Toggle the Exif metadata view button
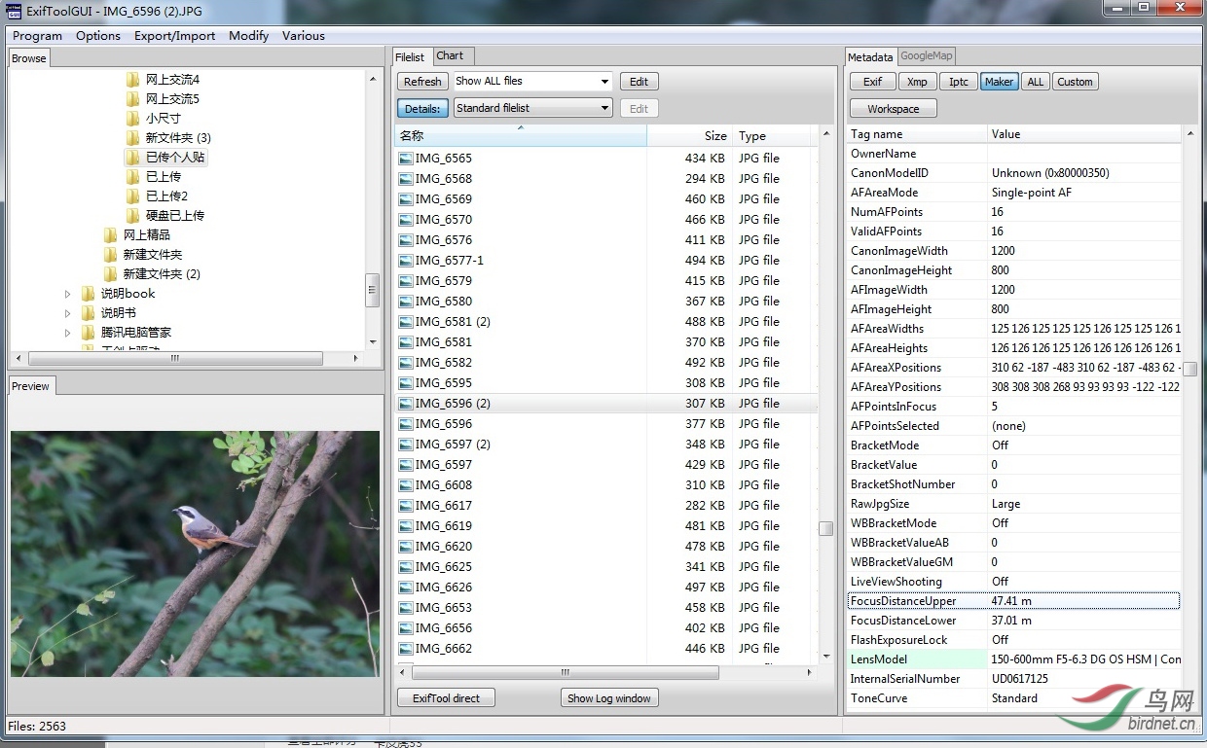This screenshot has width=1207, height=748. tap(873, 82)
